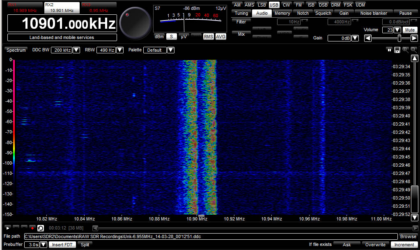The image size is (420, 250).
Task: Select DRM demodulation mode
Action: point(335,5)
